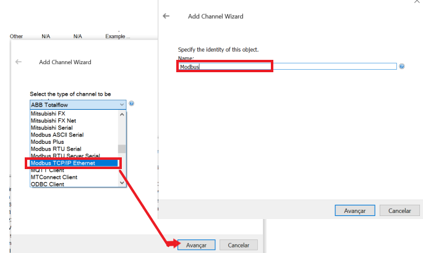Viewport: 423px width, 253px height.
Task: Choose Modbus RTU Serial entry
Action: (56, 149)
